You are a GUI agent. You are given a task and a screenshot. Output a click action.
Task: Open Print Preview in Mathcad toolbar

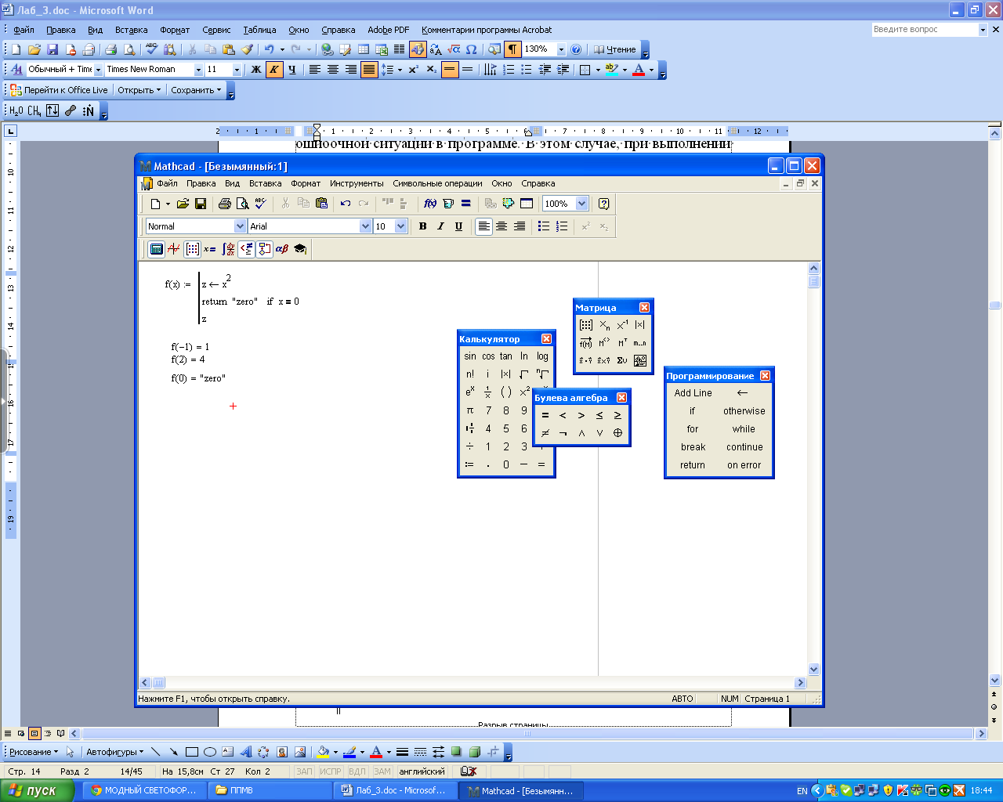pyautogui.click(x=243, y=204)
